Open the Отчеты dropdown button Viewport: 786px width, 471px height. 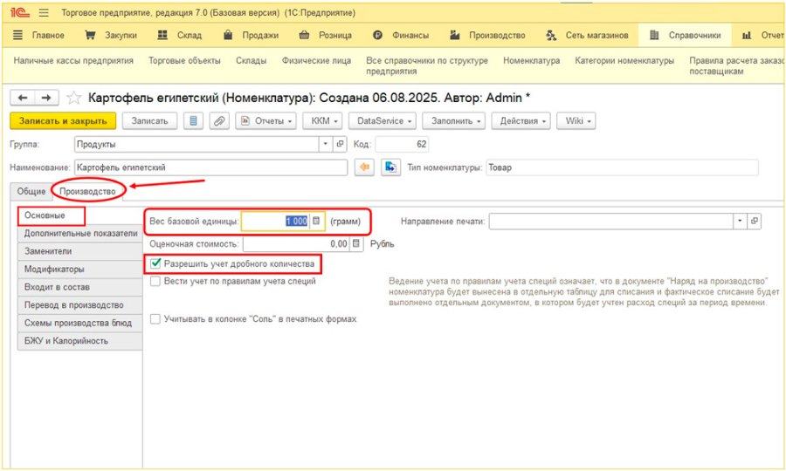[265, 120]
